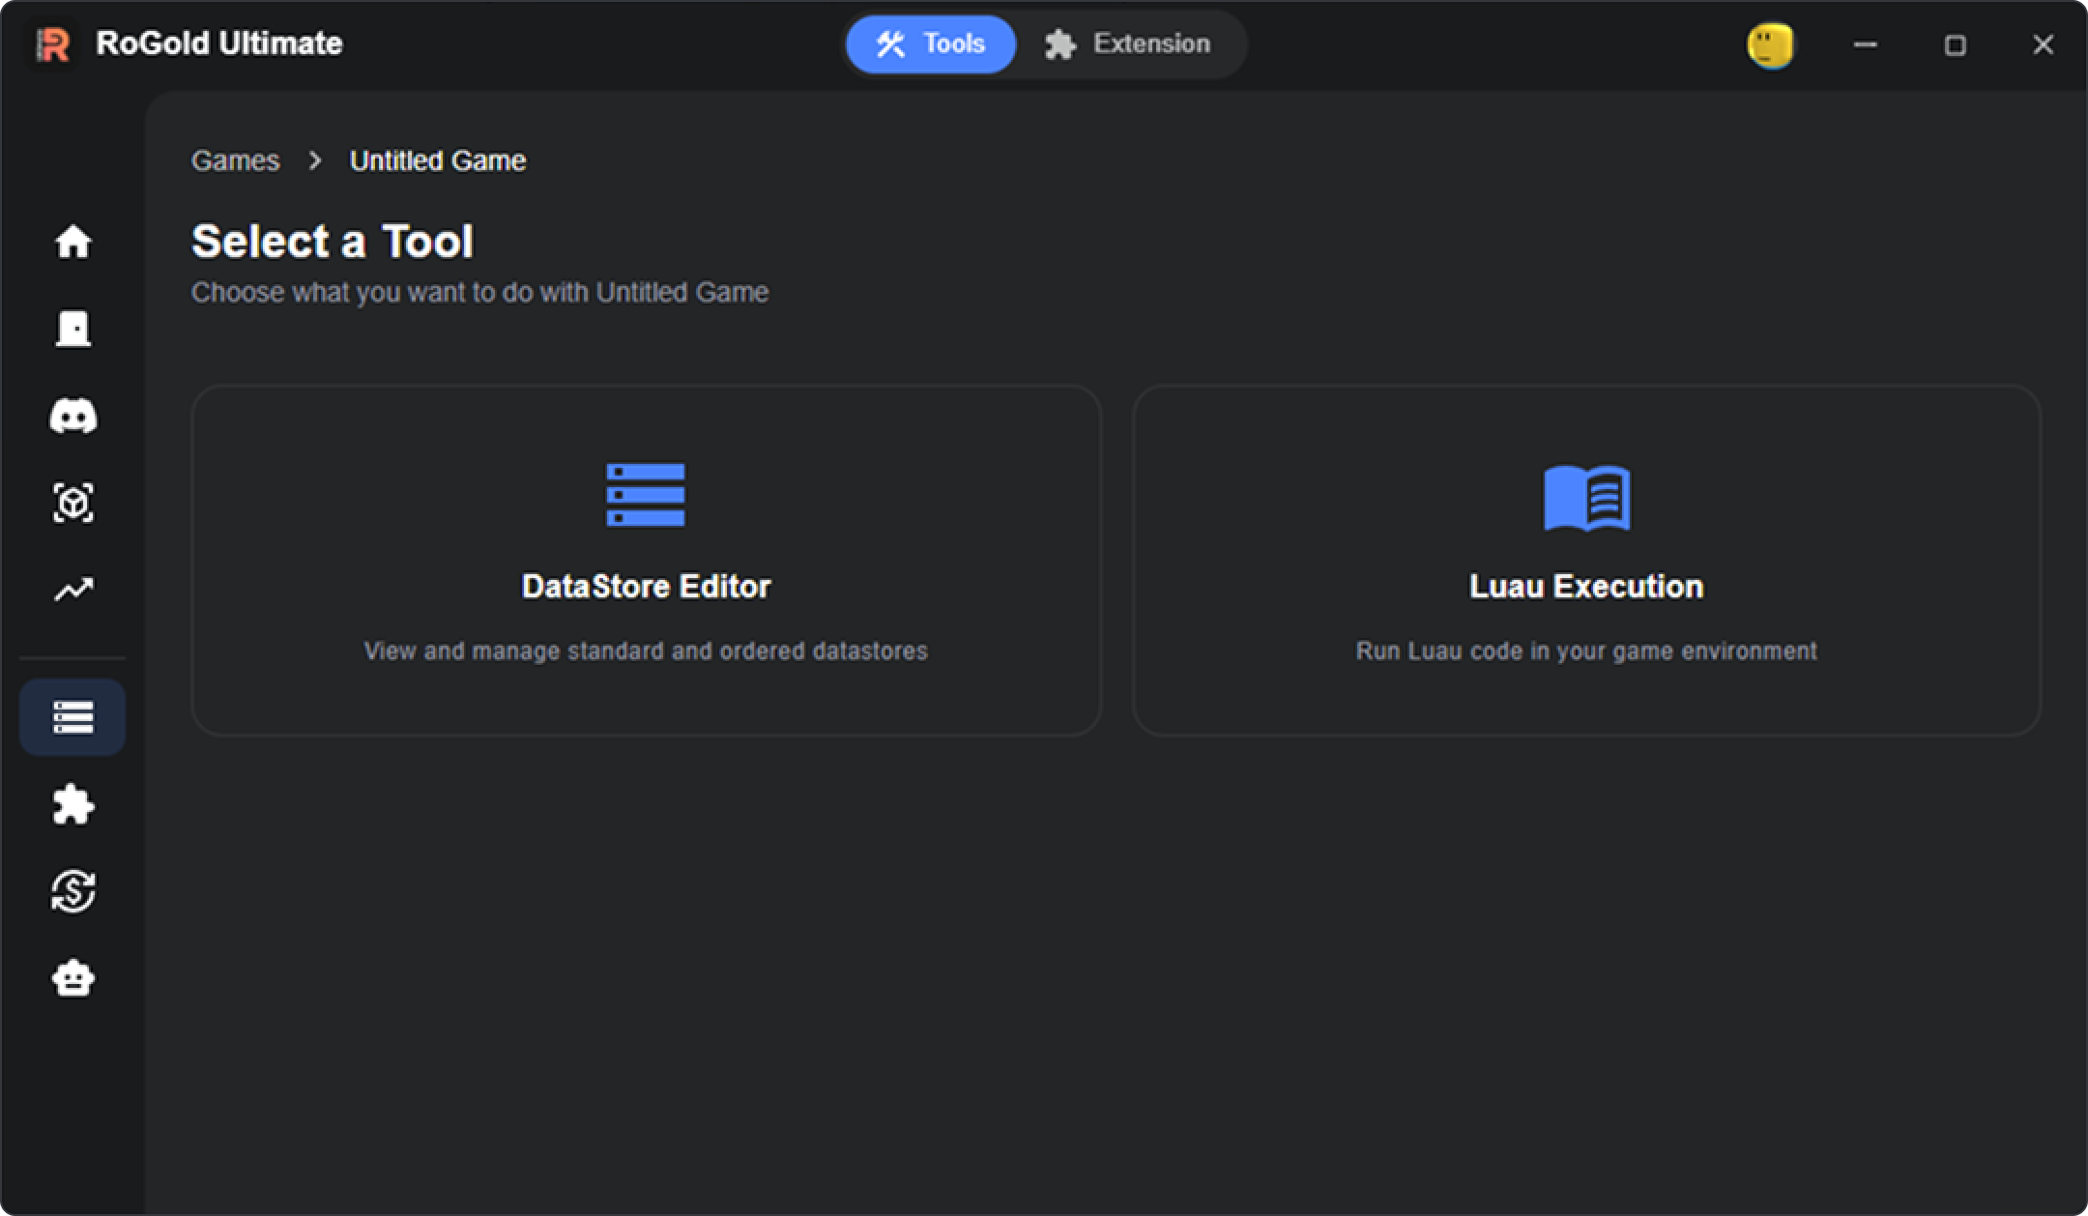Open the DataStore Editor card
The image size is (2088, 1216).
[647, 561]
